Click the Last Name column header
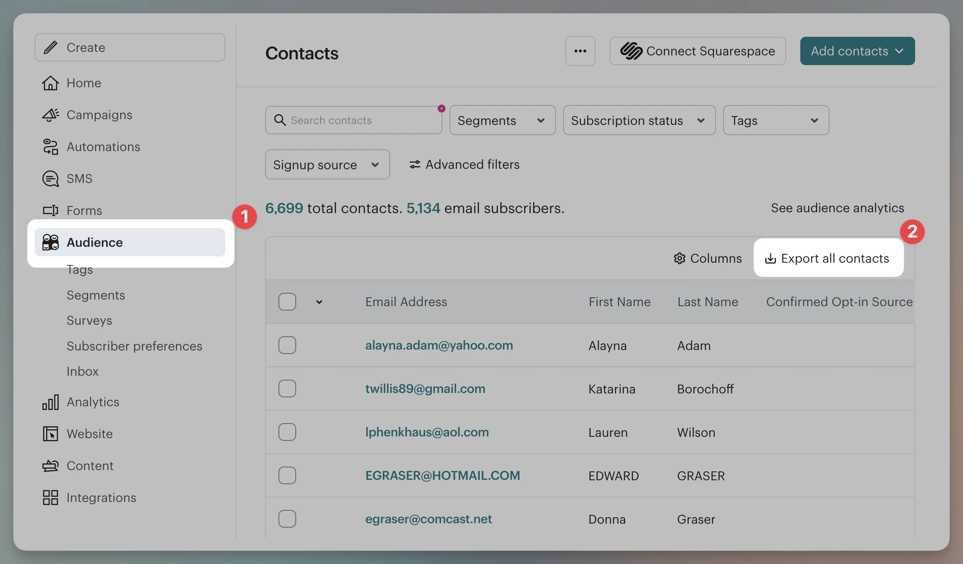This screenshot has width=963, height=564. click(708, 302)
